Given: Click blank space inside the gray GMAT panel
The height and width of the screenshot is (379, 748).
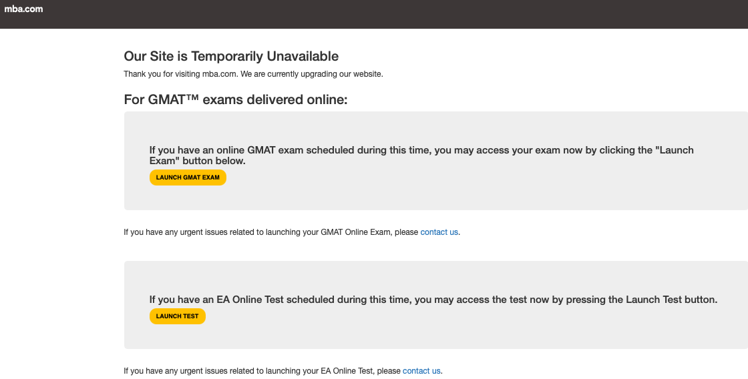Looking at the screenshot, I should point(467,190).
